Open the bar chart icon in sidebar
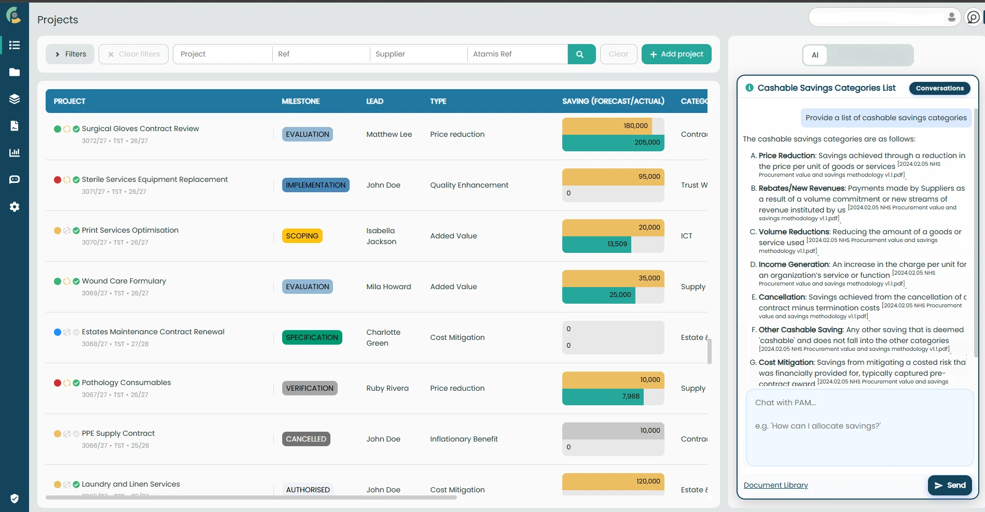The height and width of the screenshot is (512, 985). [x=15, y=153]
